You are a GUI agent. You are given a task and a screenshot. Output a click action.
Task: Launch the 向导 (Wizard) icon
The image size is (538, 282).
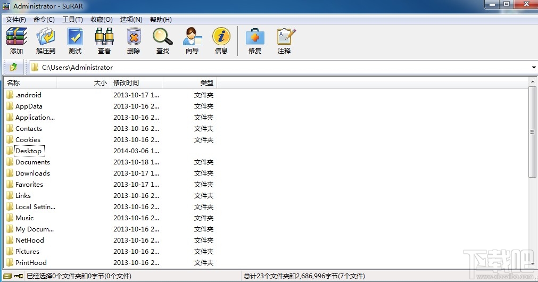click(x=192, y=40)
